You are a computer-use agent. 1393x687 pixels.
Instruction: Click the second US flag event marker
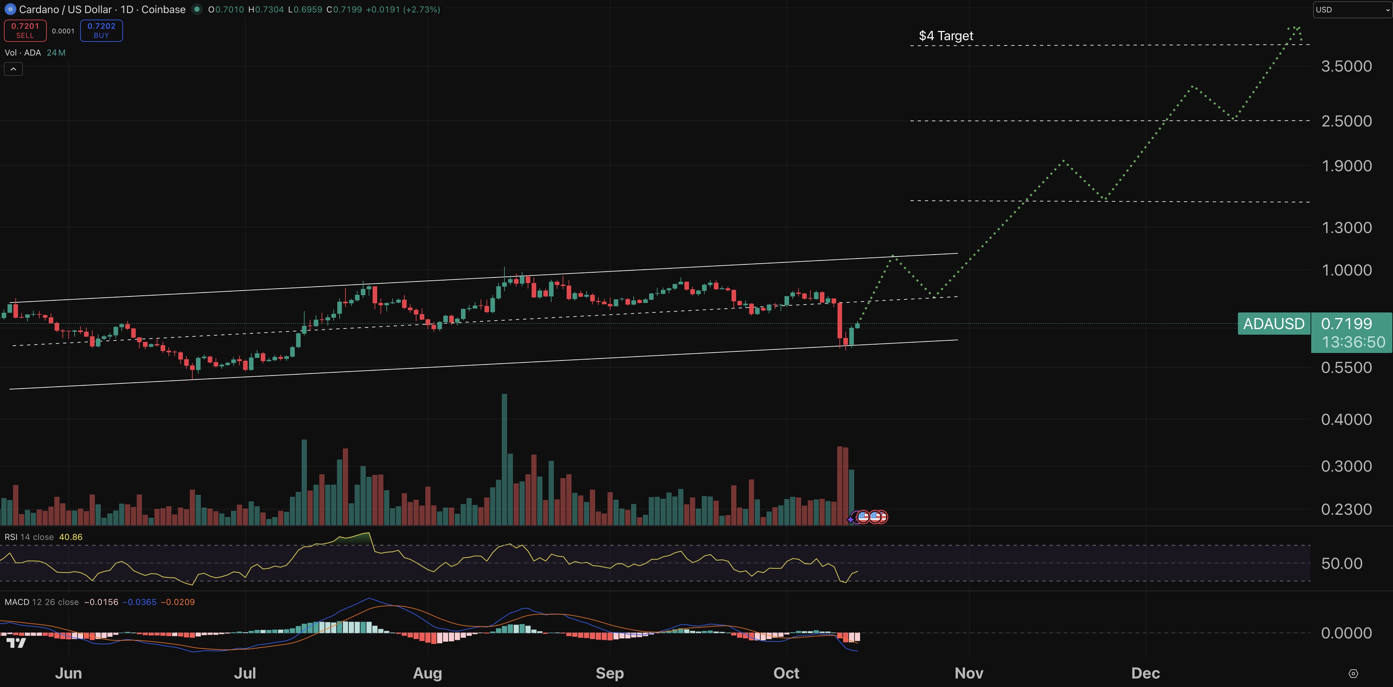click(x=875, y=517)
